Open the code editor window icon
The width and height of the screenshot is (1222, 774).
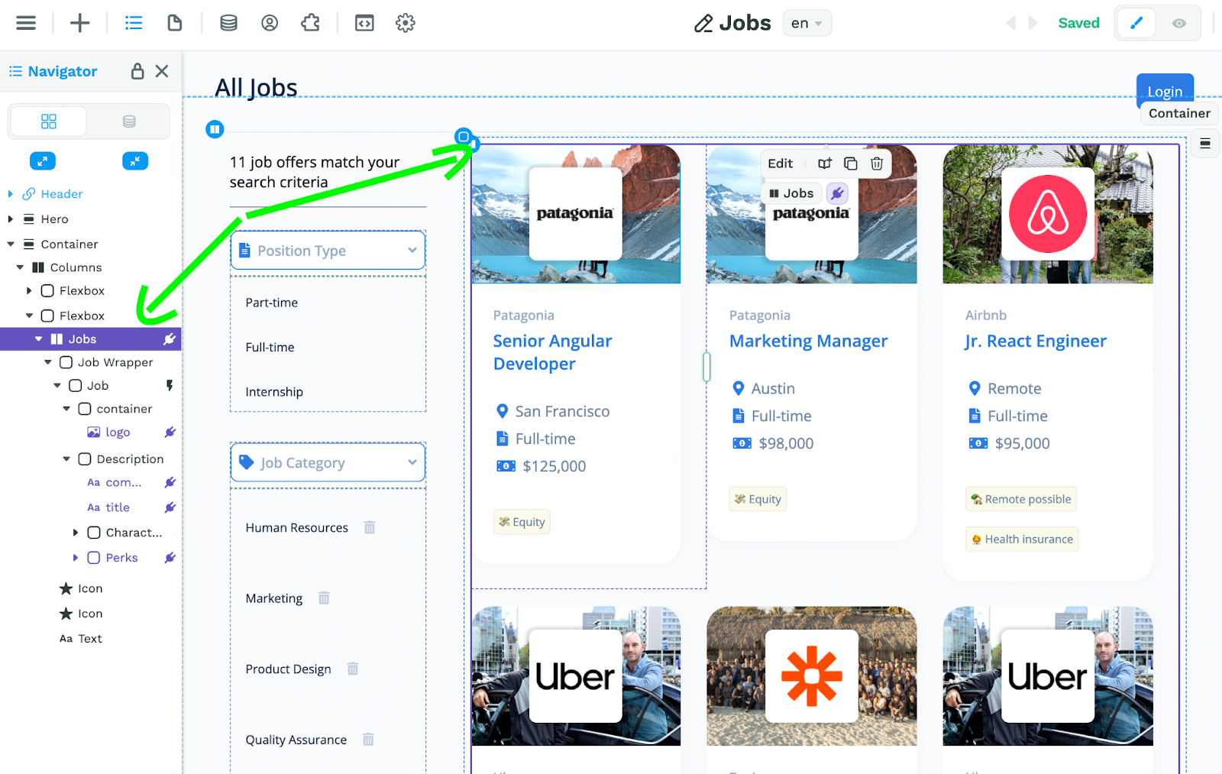364,23
